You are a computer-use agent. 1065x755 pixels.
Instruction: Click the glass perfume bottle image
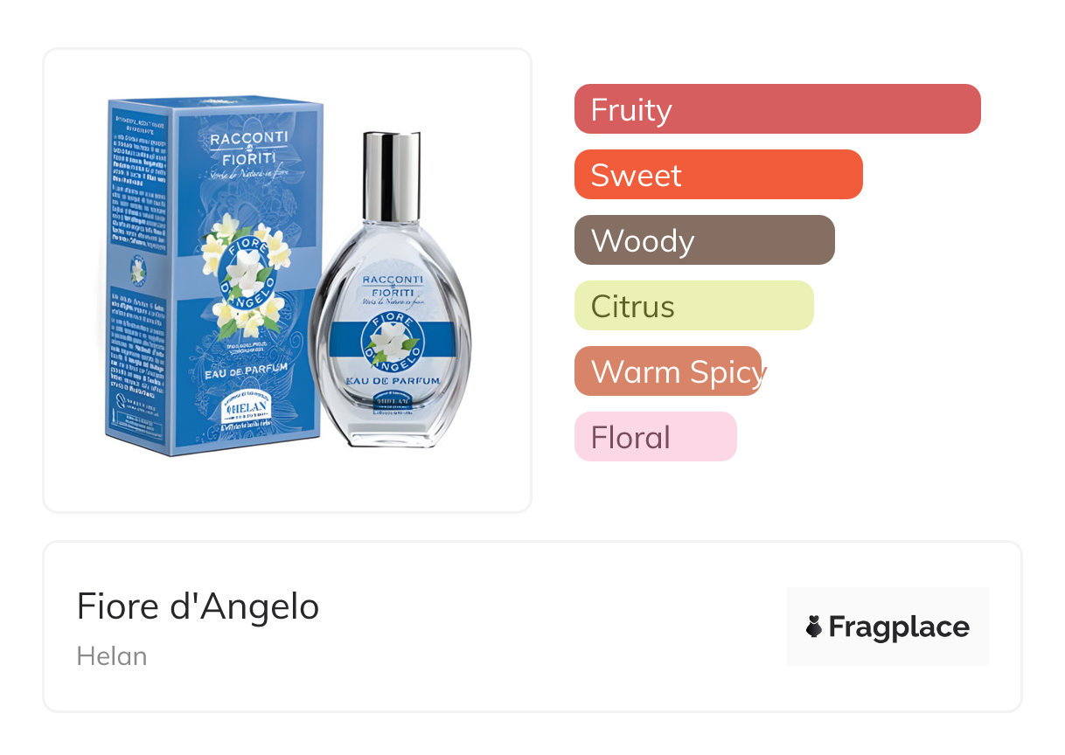pos(390,291)
